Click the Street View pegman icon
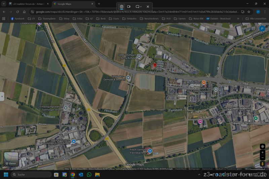The height and width of the screenshot is (179, 269). click(x=263, y=164)
